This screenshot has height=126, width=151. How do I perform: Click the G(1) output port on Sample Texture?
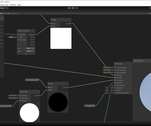click(x=34, y=40)
